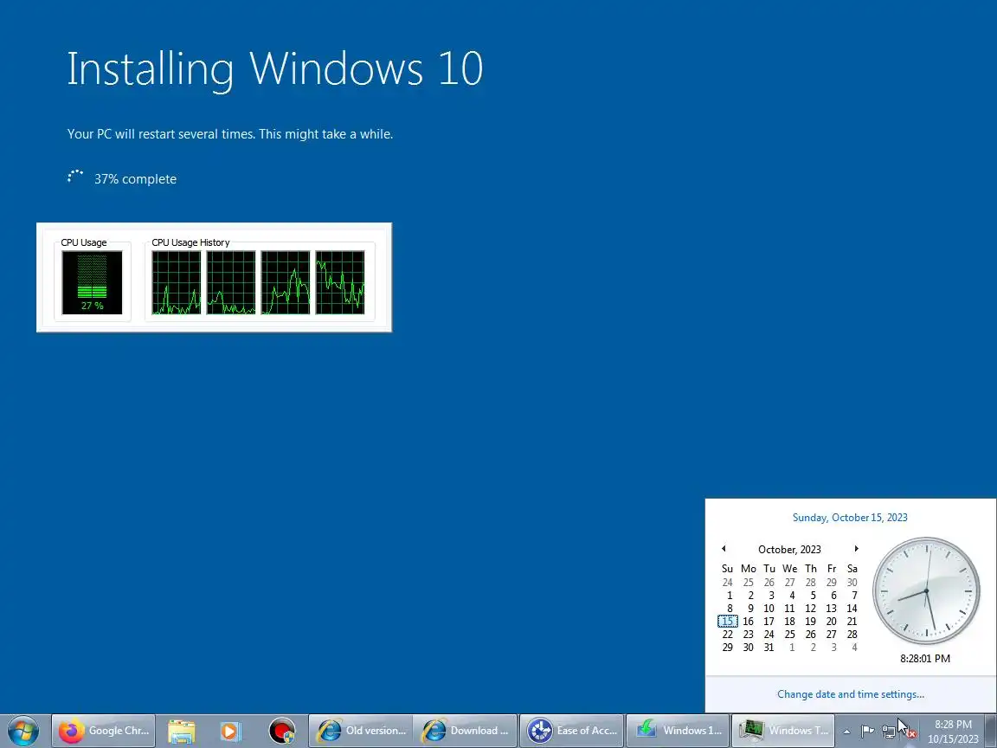Open Windows Explorer folder icon in taskbar
This screenshot has width=997, height=748.
point(181,731)
